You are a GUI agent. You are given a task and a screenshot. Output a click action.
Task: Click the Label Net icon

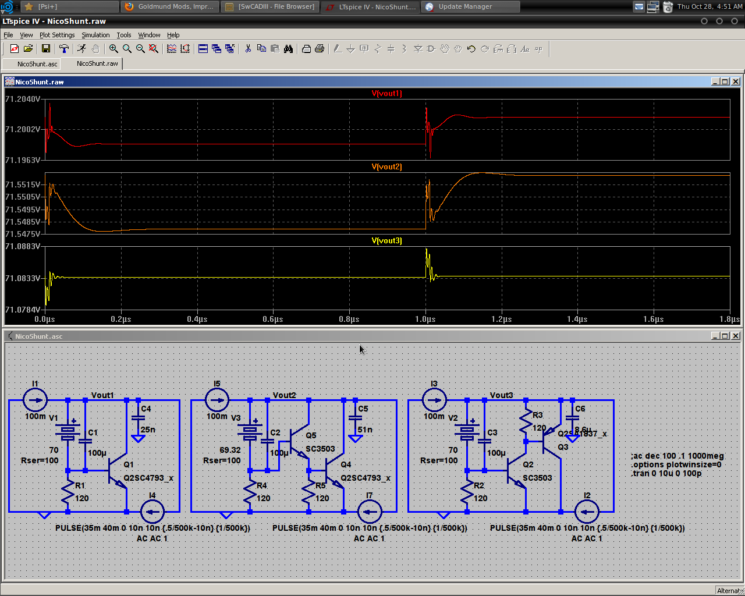[x=364, y=49]
